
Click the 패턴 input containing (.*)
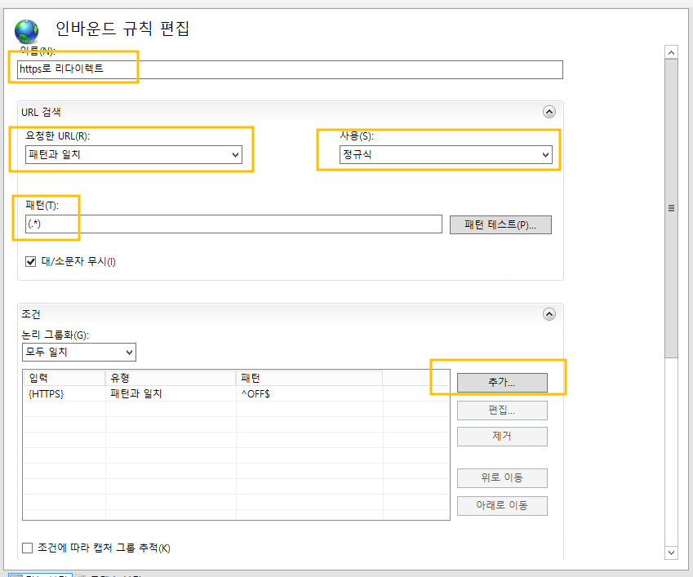[229, 224]
